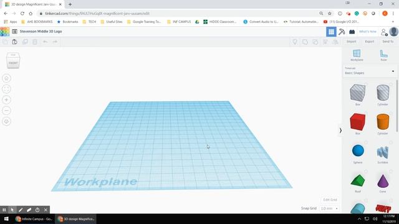
Task: Switch to Bricks mode
Action: [352, 32]
